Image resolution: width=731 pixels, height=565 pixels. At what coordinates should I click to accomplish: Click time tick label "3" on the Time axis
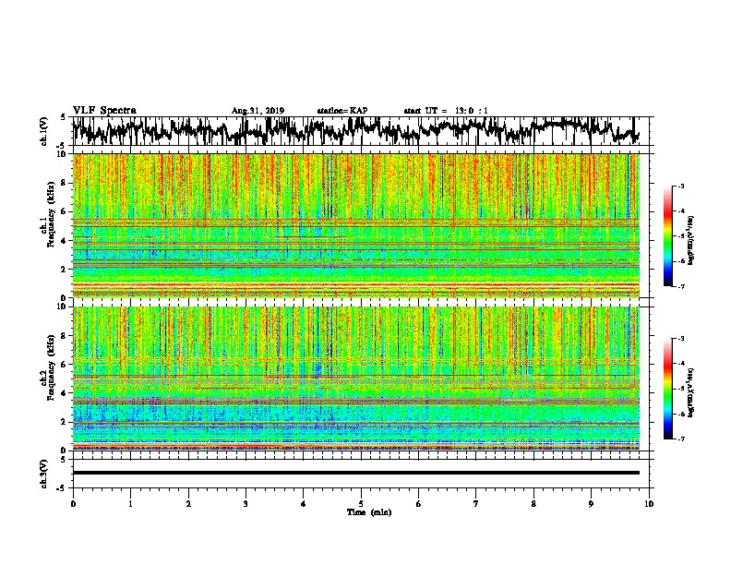tap(246, 504)
